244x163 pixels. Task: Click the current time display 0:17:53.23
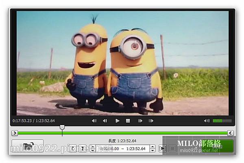pos(22,121)
